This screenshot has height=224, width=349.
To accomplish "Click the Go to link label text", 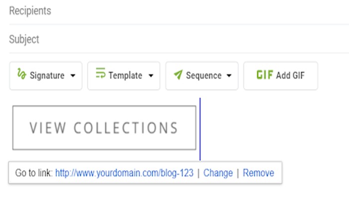I will click(x=33, y=173).
